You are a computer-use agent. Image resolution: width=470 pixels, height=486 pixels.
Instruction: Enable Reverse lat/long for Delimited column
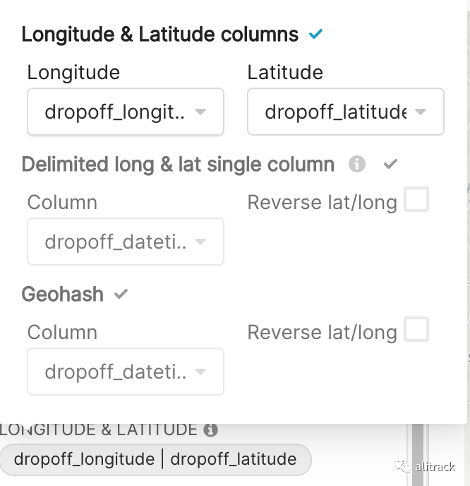coord(416,201)
